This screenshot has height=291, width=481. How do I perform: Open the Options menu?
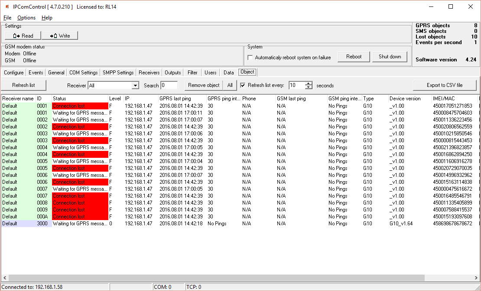(x=26, y=18)
